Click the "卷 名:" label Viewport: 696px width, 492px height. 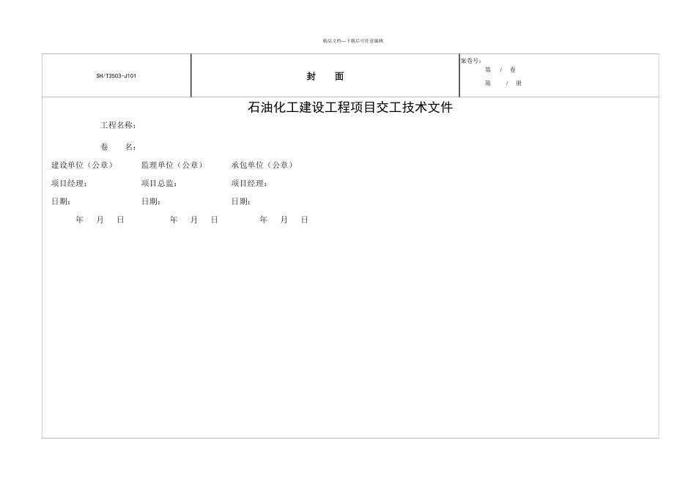[x=118, y=147]
